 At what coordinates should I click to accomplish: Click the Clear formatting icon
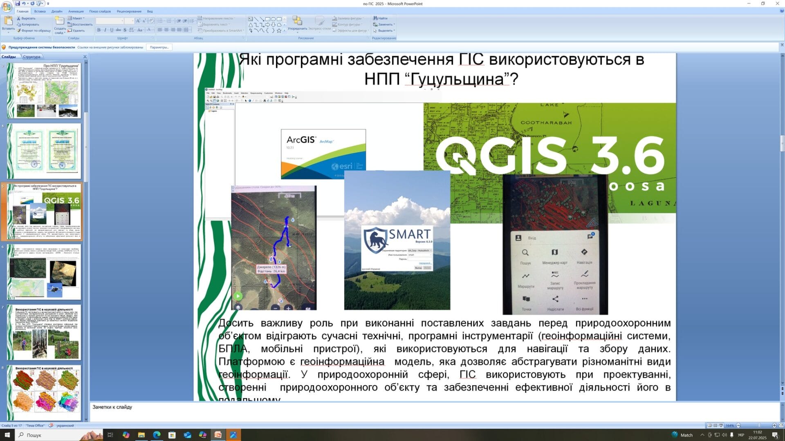pos(151,21)
